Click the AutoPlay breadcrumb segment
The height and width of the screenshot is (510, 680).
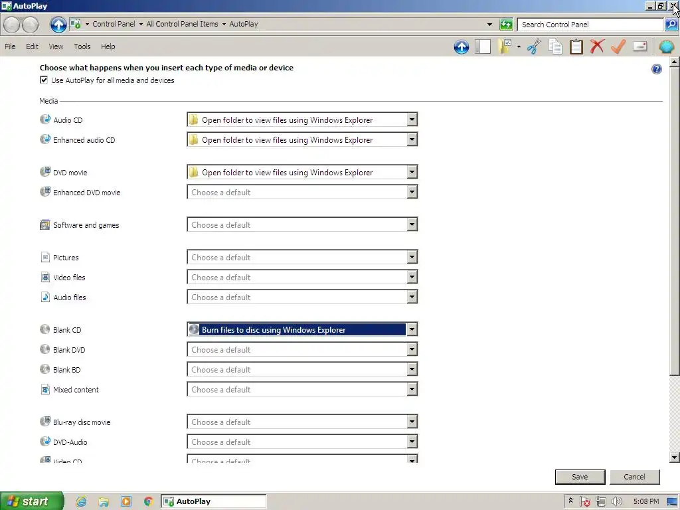pyautogui.click(x=244, y=24)
